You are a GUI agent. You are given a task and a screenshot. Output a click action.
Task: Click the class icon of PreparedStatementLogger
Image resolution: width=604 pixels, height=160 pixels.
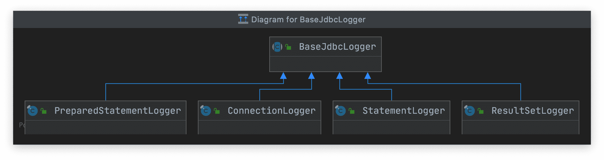click(x=32, y=111)
